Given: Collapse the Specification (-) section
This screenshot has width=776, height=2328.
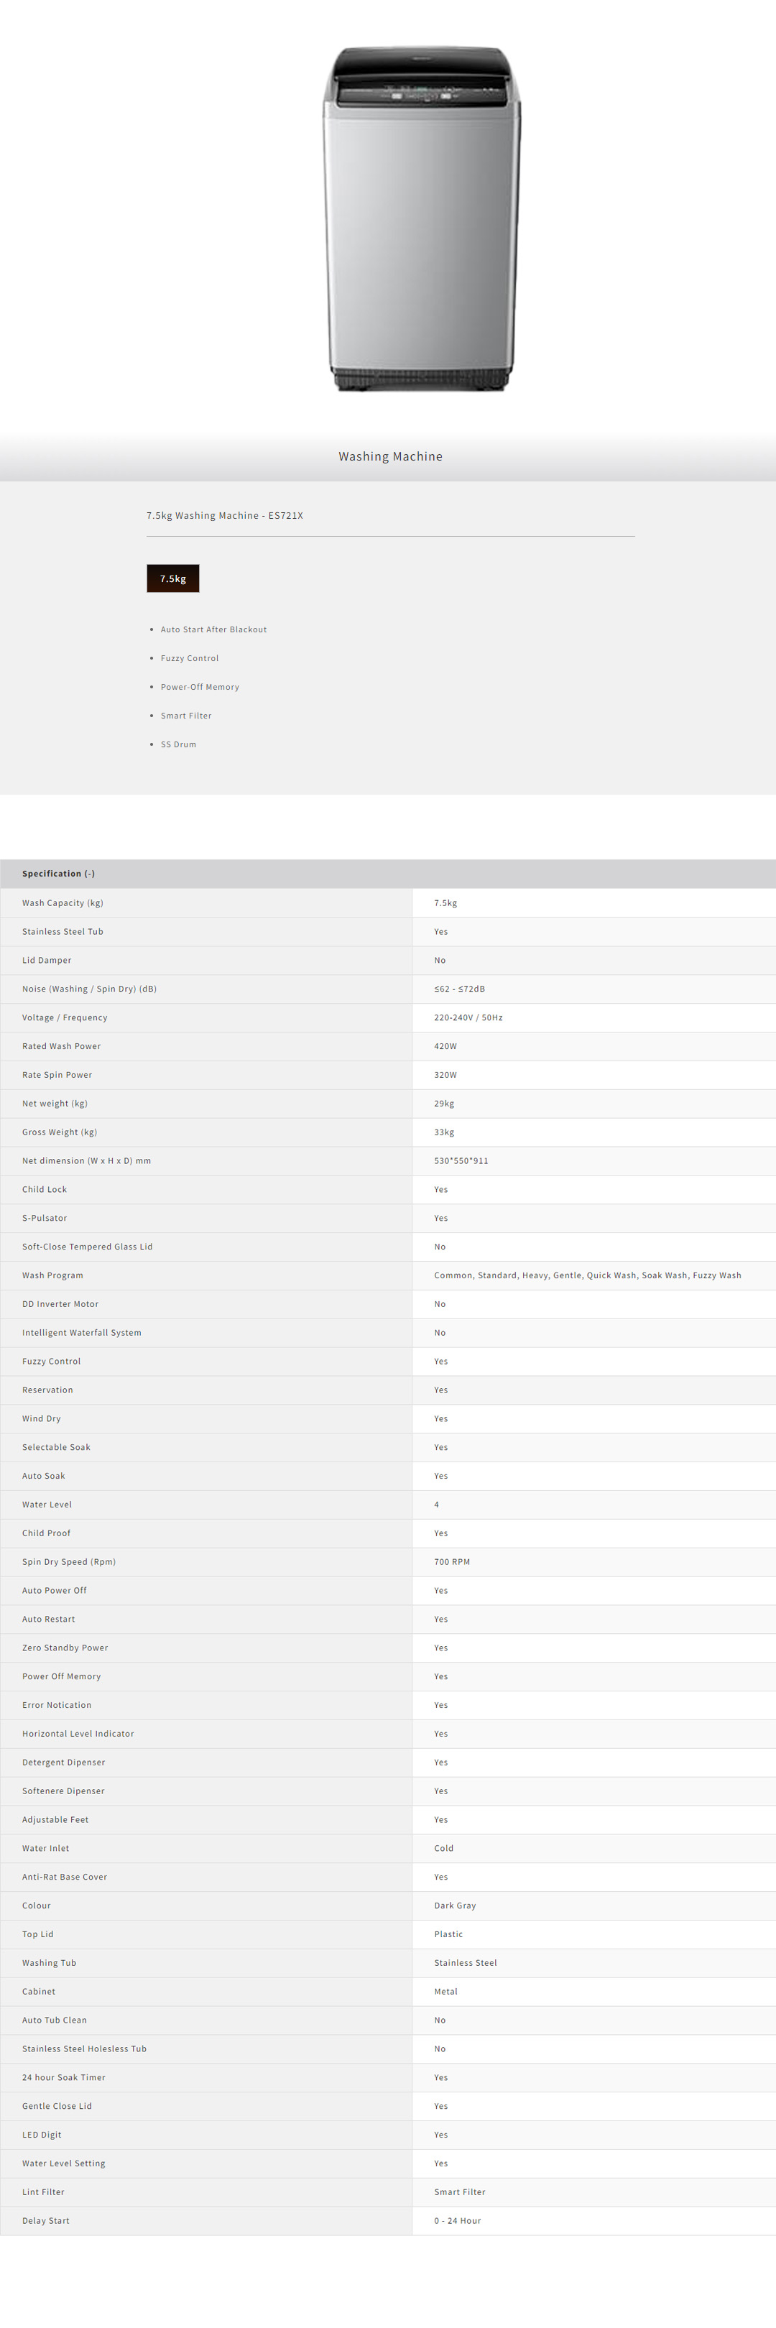Looking at the screenshot, I should (x=59, y=873).
